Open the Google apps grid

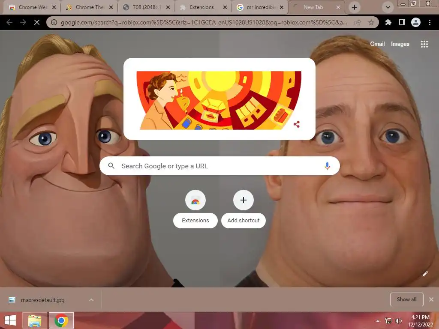tap(424, 44)
